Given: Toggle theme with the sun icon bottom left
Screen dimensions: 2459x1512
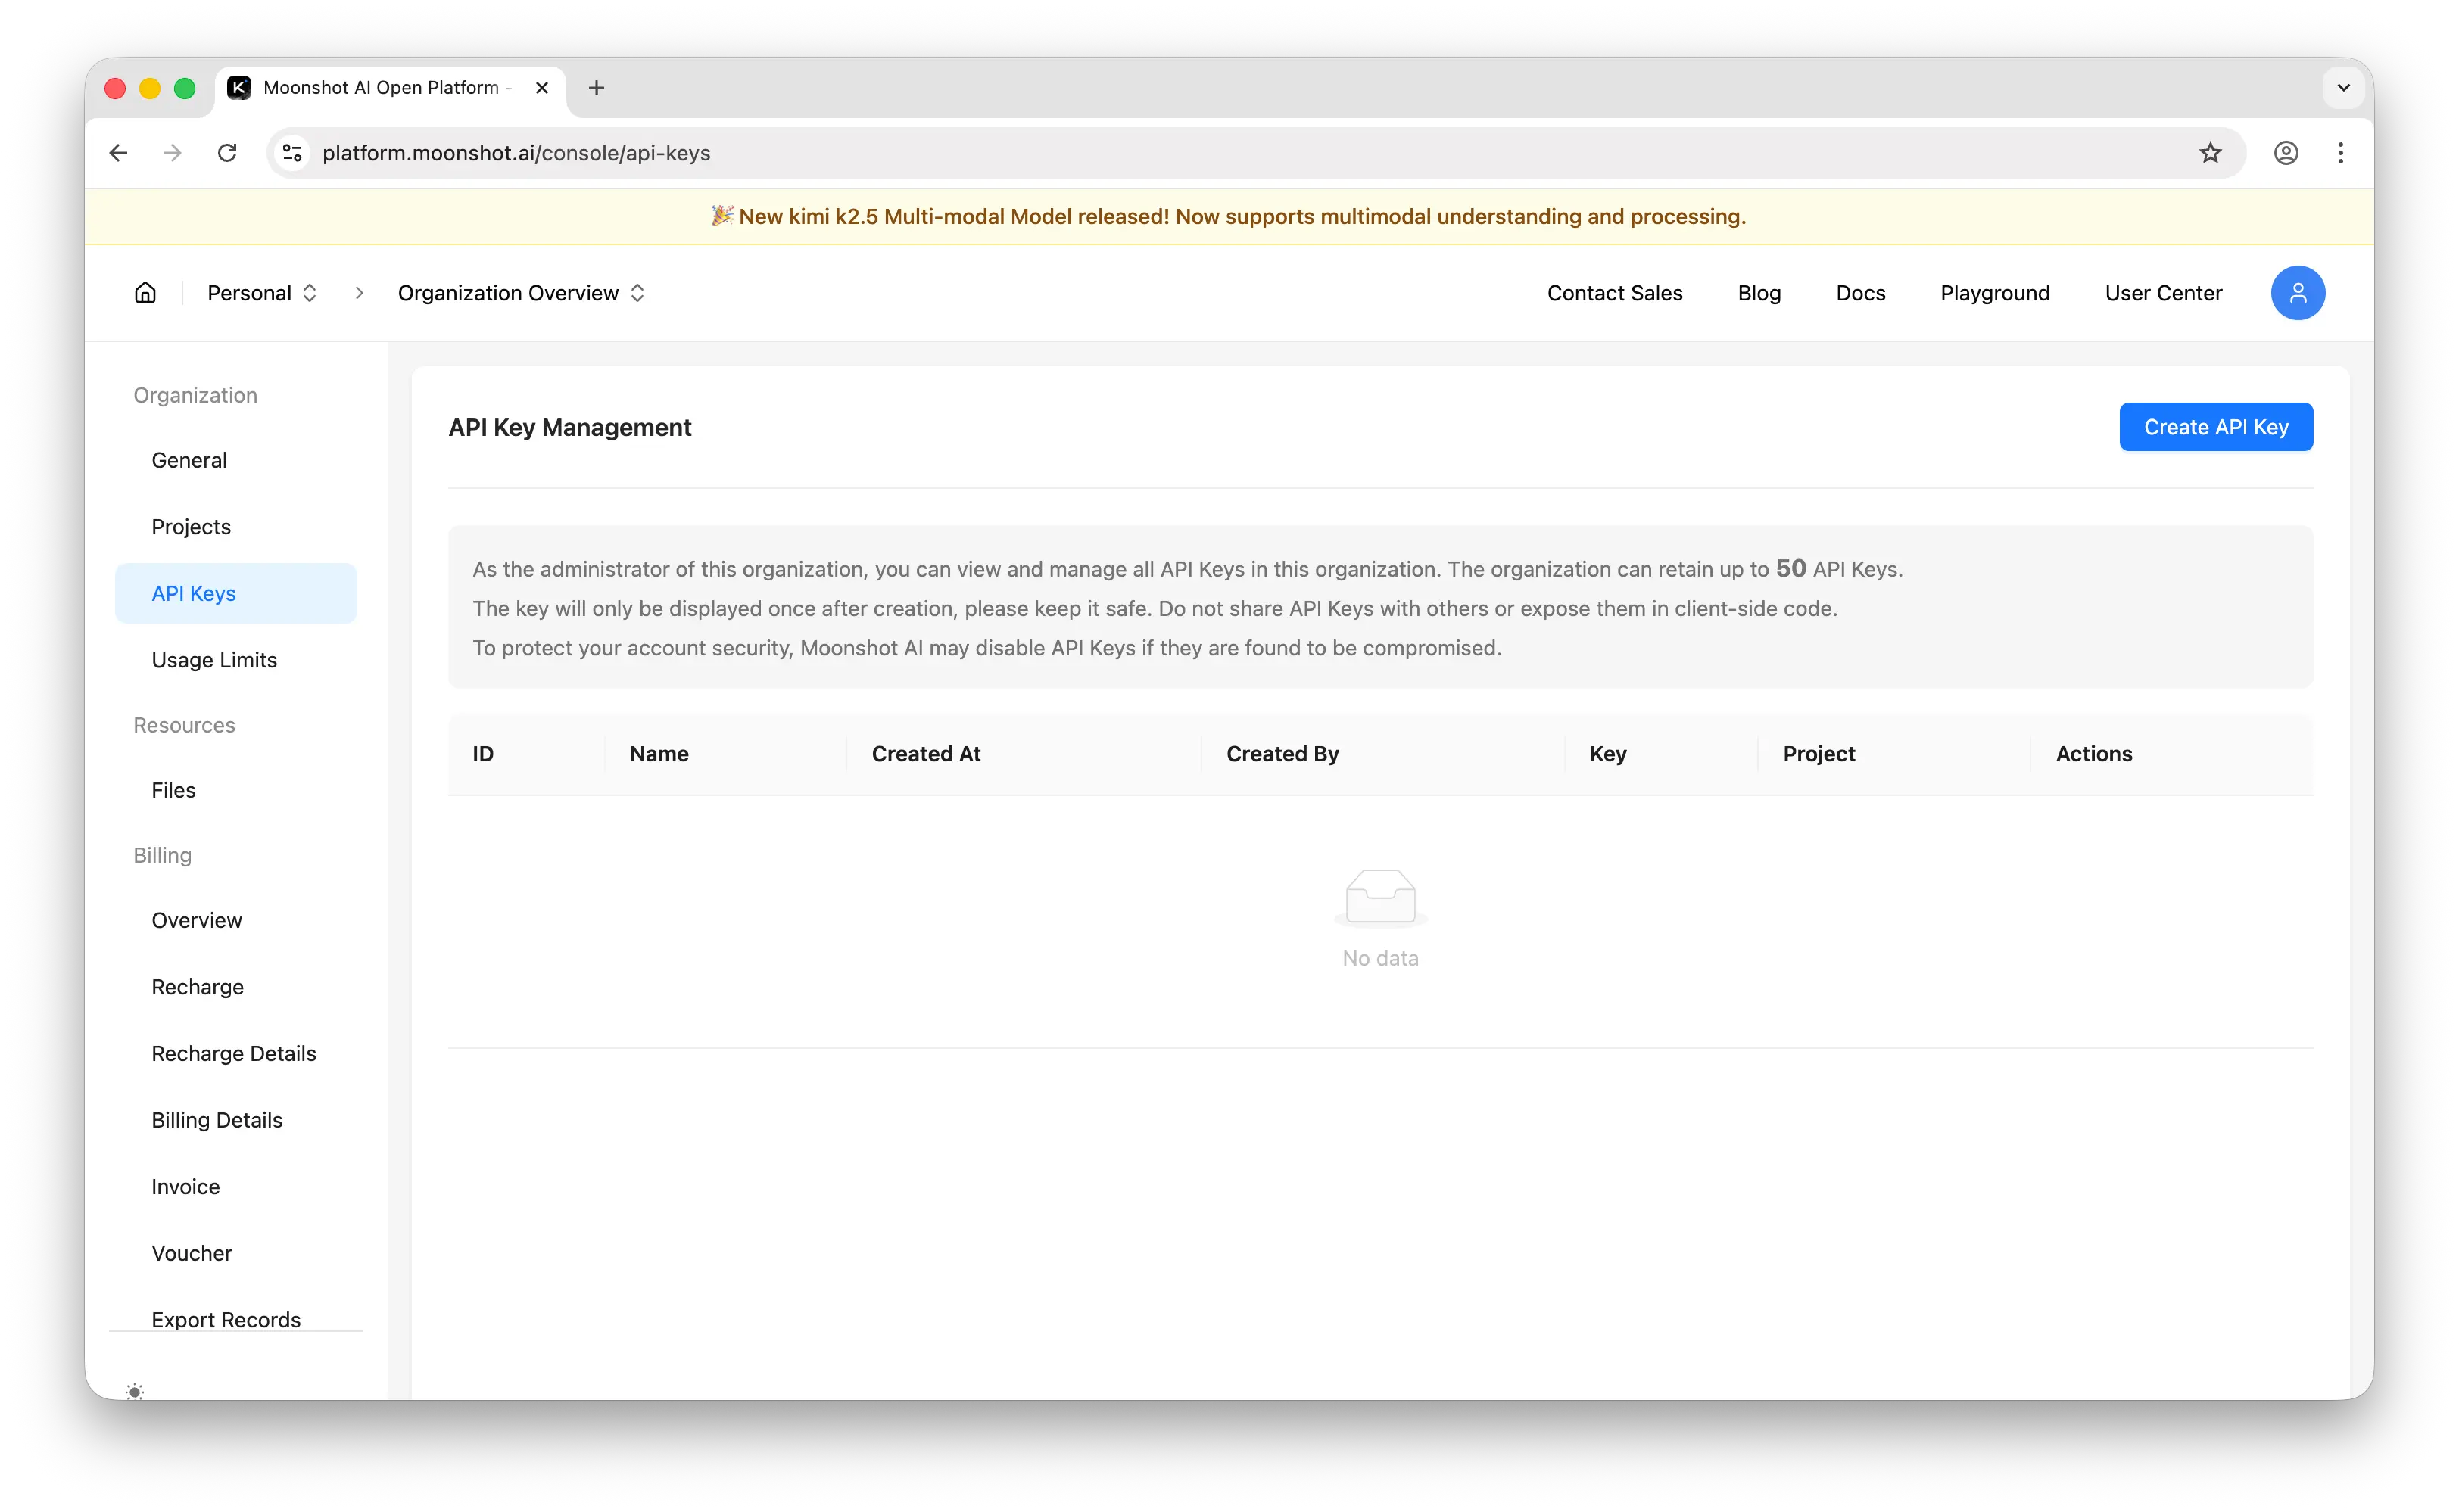Looking at the screenshot, I should tap(135, 1391).
